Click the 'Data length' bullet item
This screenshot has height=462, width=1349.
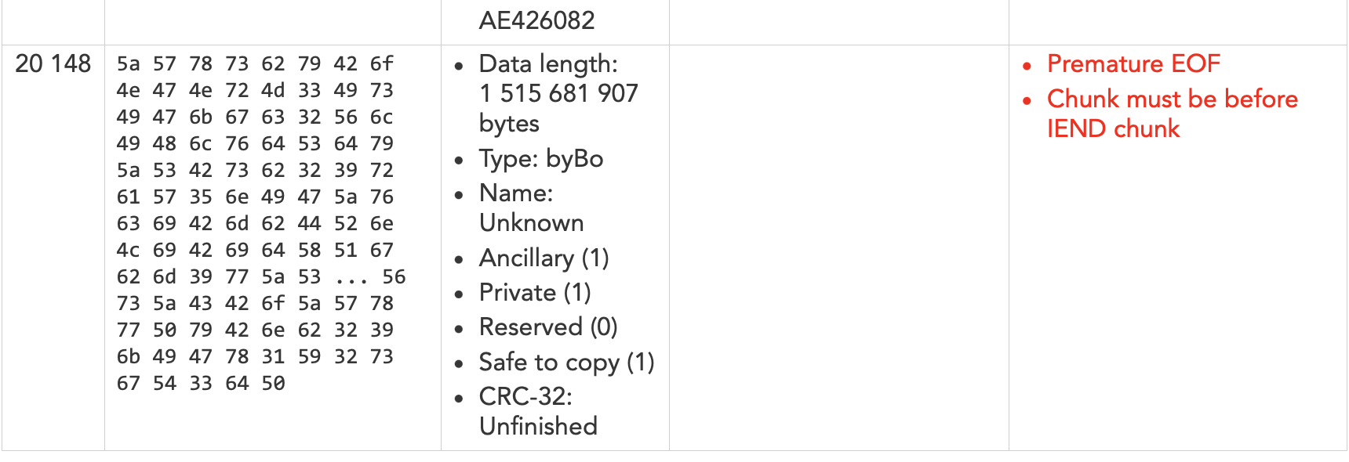558,93
